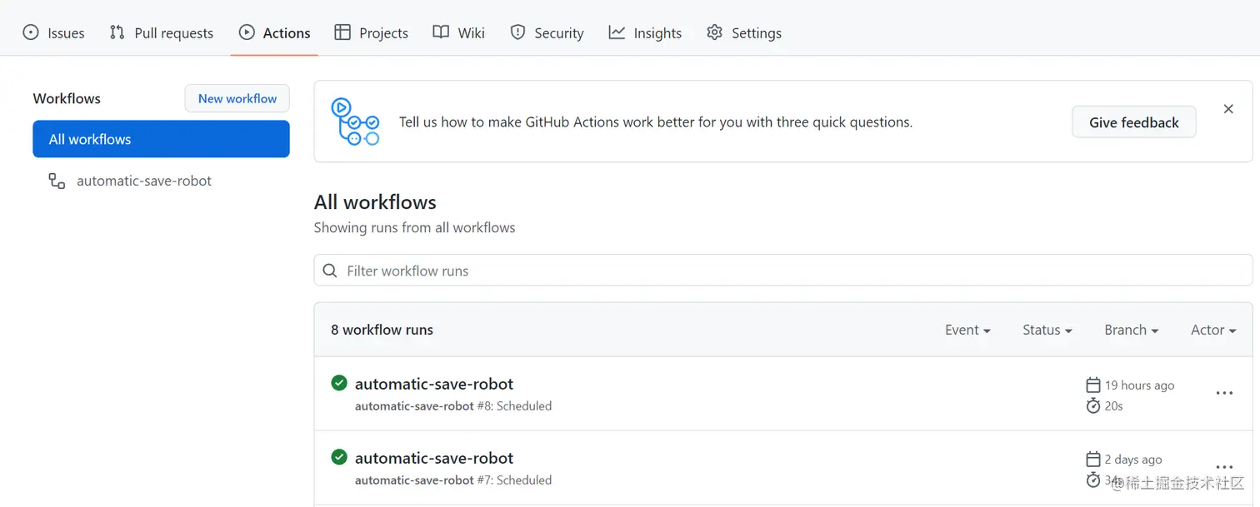Select the Actions tab
This screenshot has height=507, width=1260.
[x=274, y=33]
